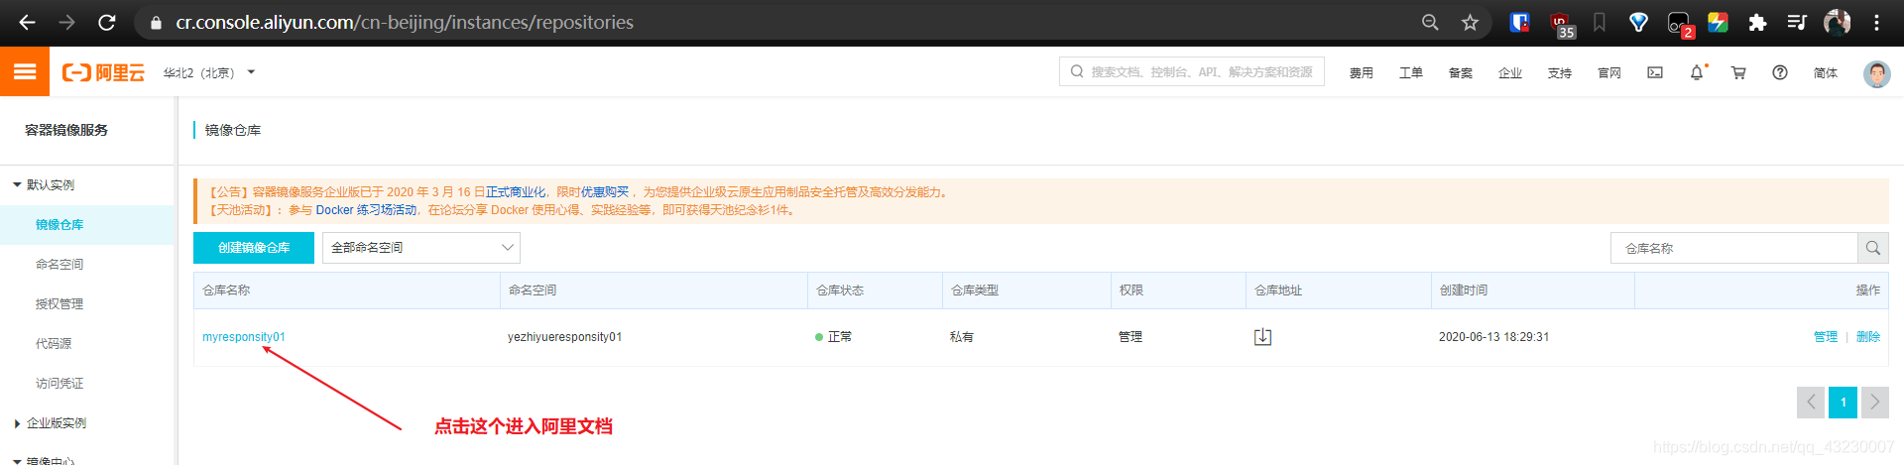The image size is (1904, 465).
Task: Open the help question-mark icon
Action: pyautogui.click(x=1780, y=72)
